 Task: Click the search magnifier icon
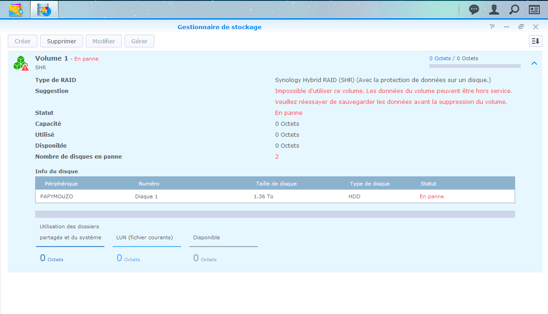point(514,9)
